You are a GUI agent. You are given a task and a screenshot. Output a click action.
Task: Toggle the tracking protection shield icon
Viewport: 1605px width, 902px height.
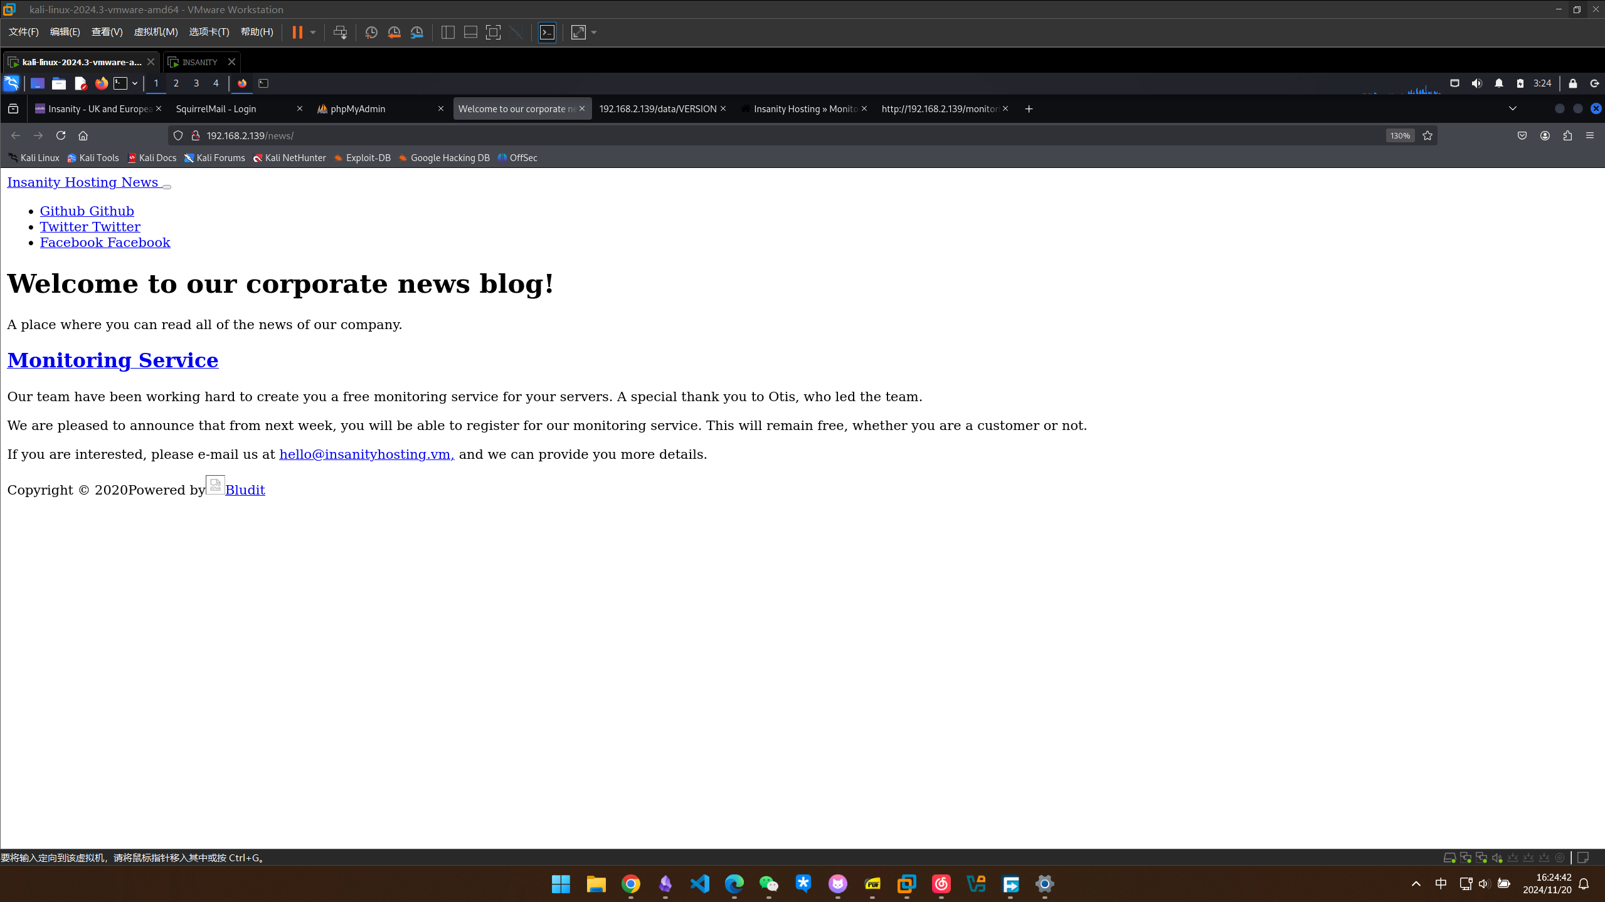[x=178, y=135]
